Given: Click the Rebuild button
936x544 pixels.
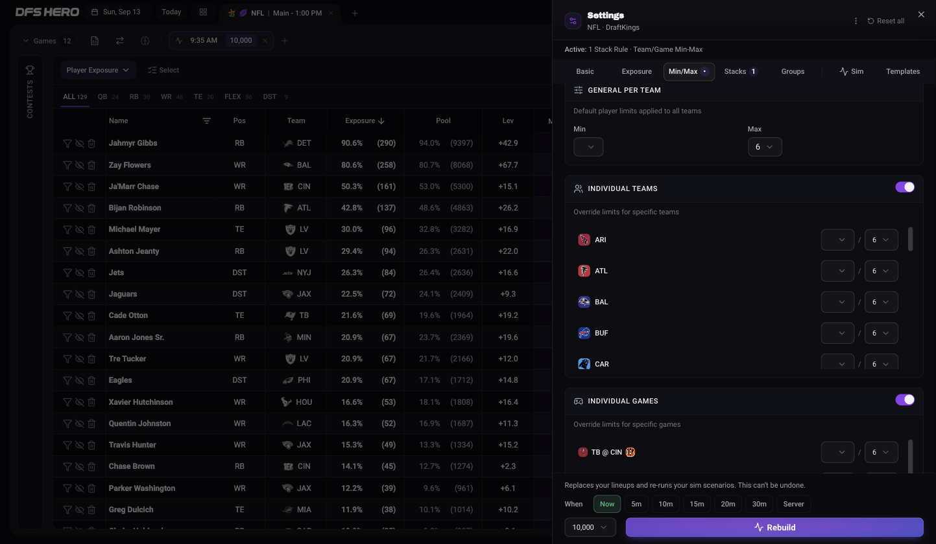Looking at the screenshot, I should [774, 527].
